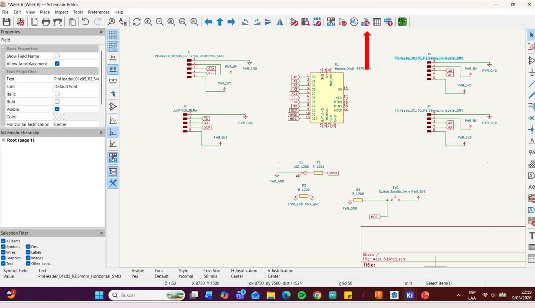Toggle Wires in Selection Filter

[x=3, y=252]
